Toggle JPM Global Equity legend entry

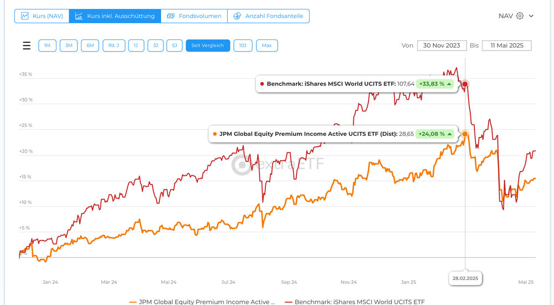click(202, 302)
